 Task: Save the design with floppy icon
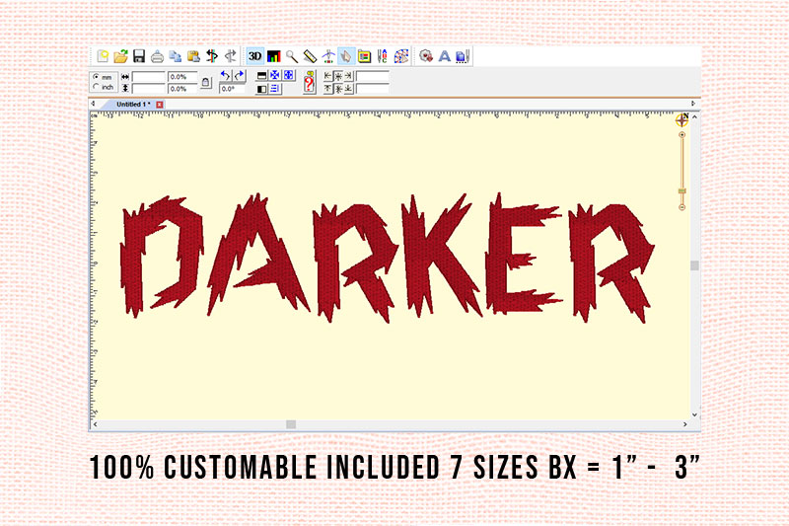139,56
